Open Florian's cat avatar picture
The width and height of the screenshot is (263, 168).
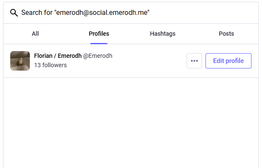(20, 61)
